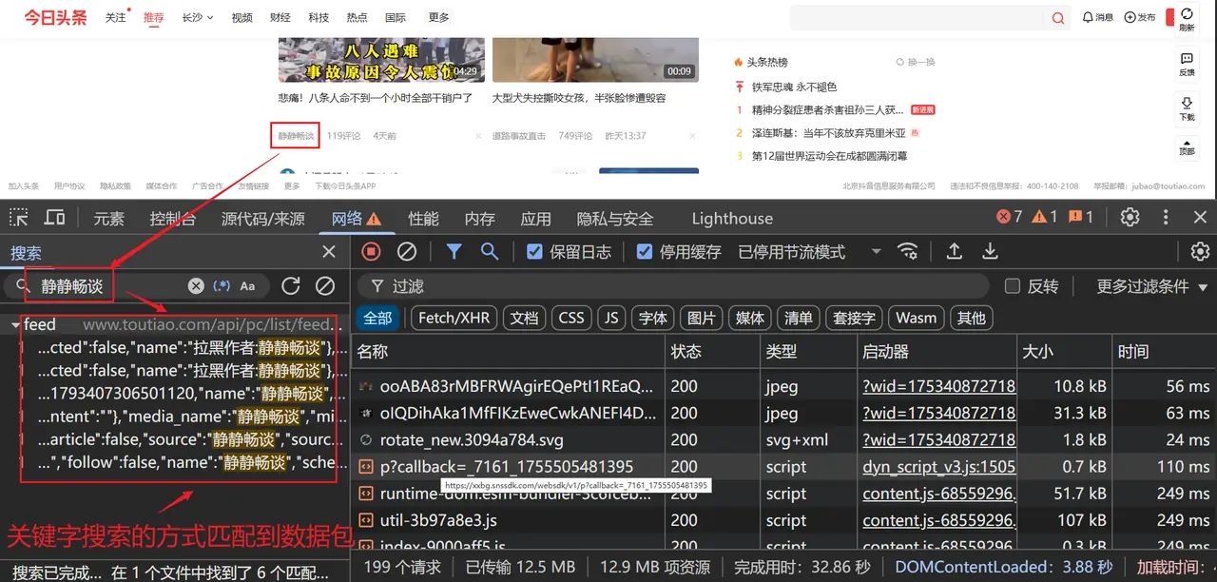Click the clear network log icon

pos(407,251)
